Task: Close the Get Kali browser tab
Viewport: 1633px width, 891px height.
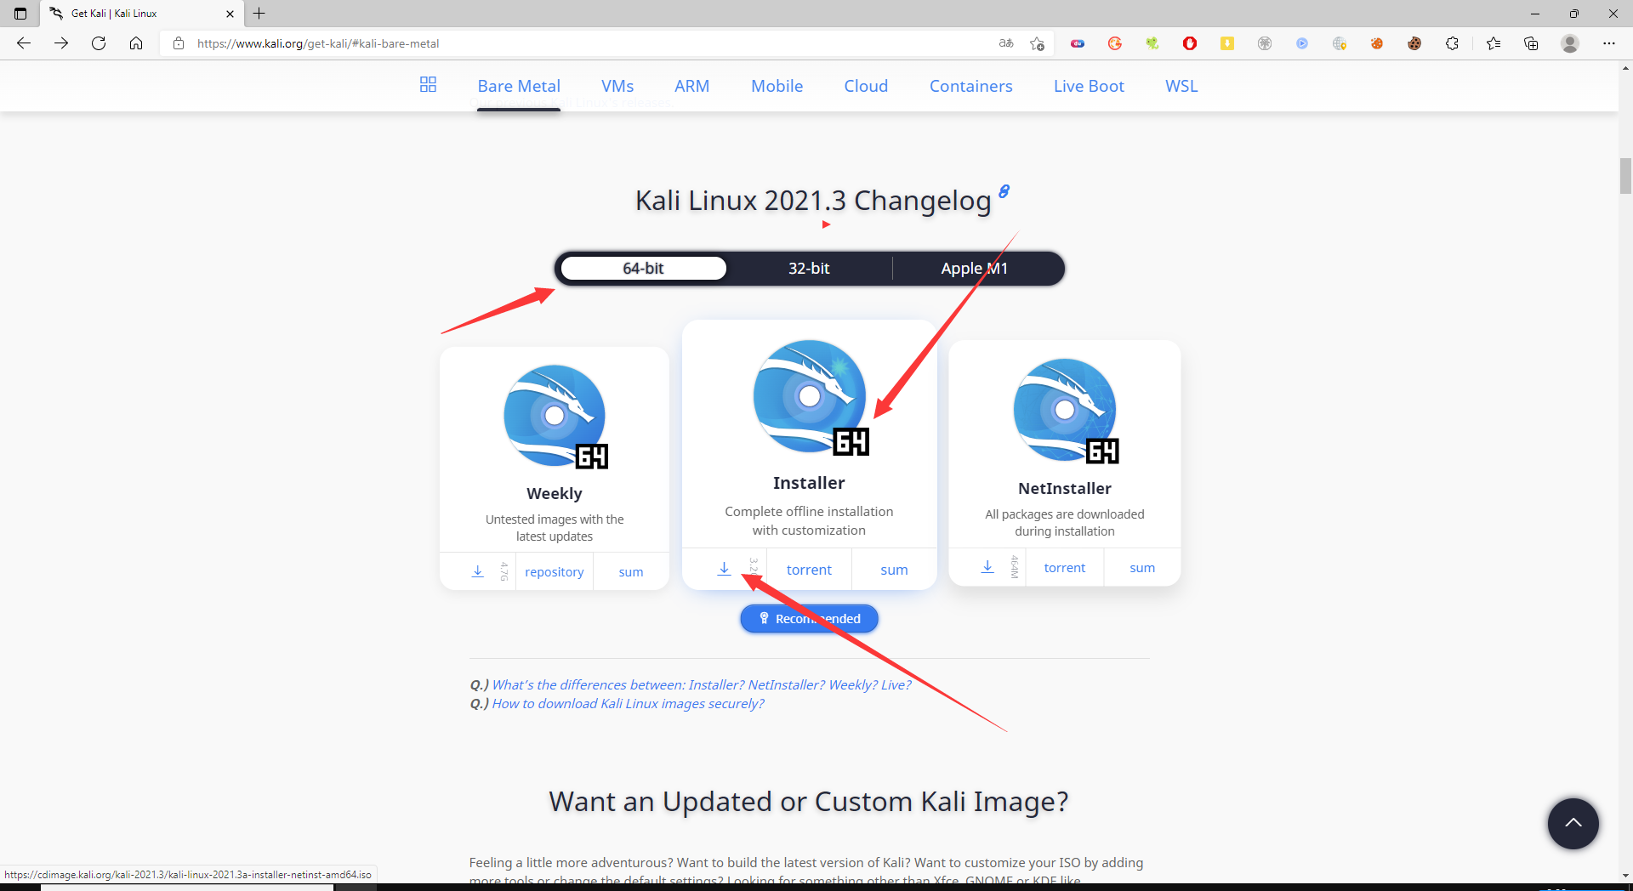Action: [x=230, y=14]
